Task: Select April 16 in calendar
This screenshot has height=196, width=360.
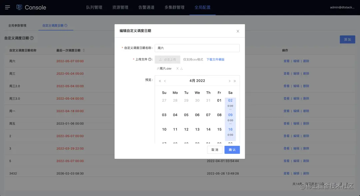Action: click(230, 129)
